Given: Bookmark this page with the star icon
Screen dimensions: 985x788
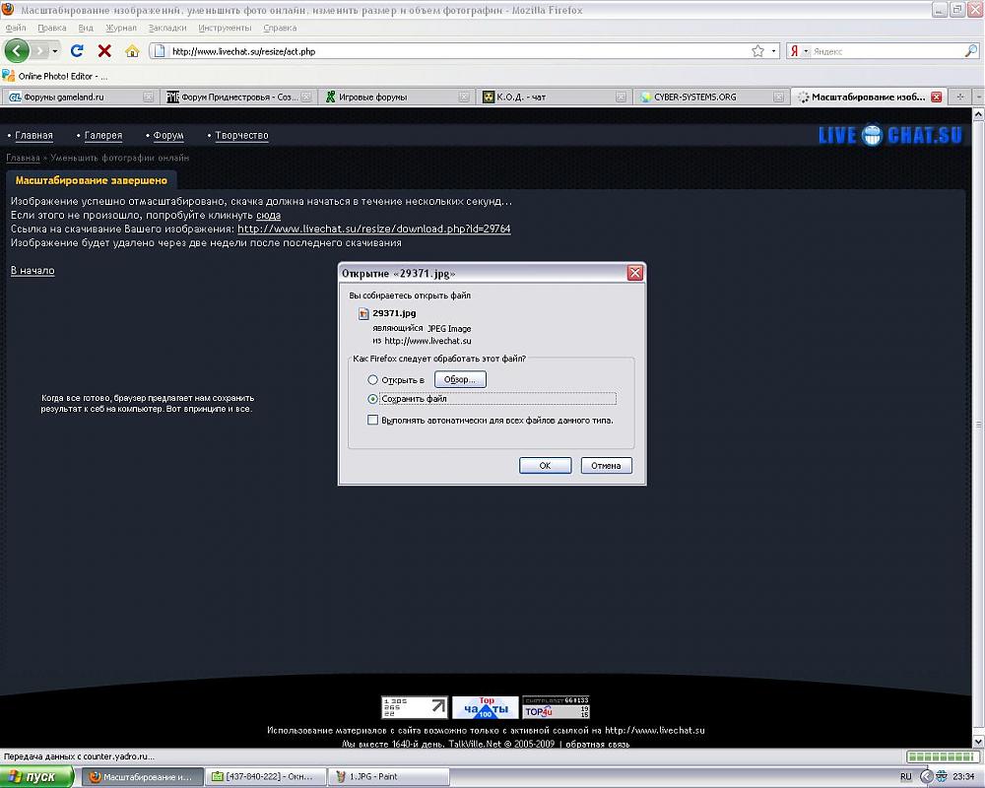Looking at the screenshot, I should [x=757, y=50].
